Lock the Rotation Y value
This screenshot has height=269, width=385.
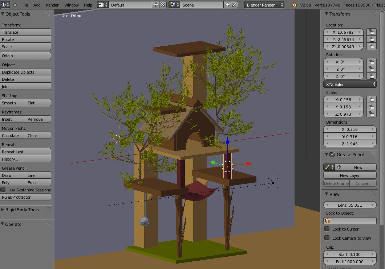click(x=372, y=69)
